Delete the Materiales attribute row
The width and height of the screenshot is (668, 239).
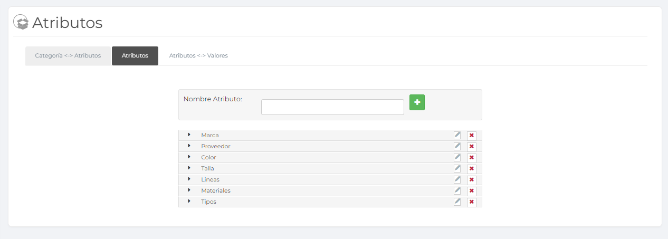click(471, 191)
